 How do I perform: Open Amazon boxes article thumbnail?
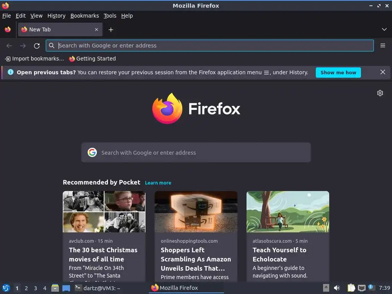pos(196,212)
